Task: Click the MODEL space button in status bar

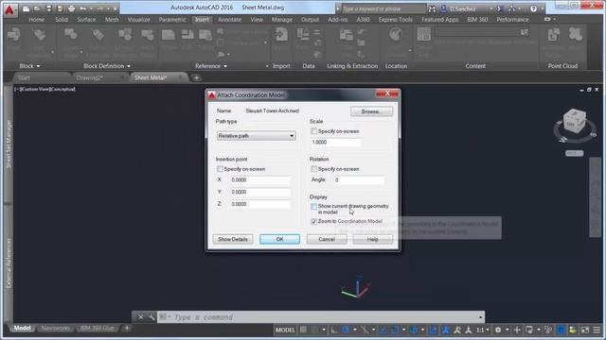Action: (x=285, y=330)
